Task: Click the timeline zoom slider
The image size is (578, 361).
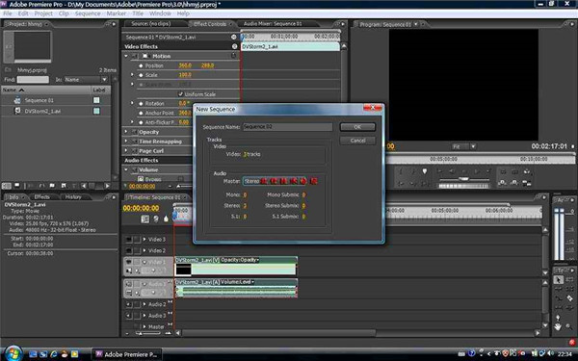Action: click(x=147, y=333)
